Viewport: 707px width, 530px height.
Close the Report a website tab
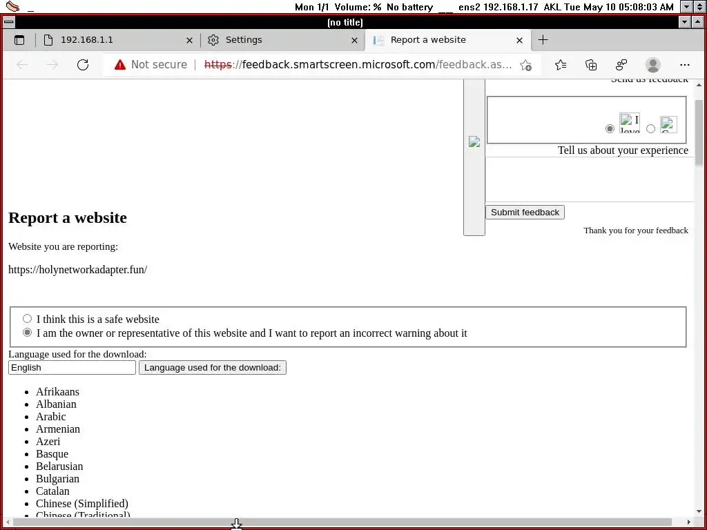click(x=519, y=41)
